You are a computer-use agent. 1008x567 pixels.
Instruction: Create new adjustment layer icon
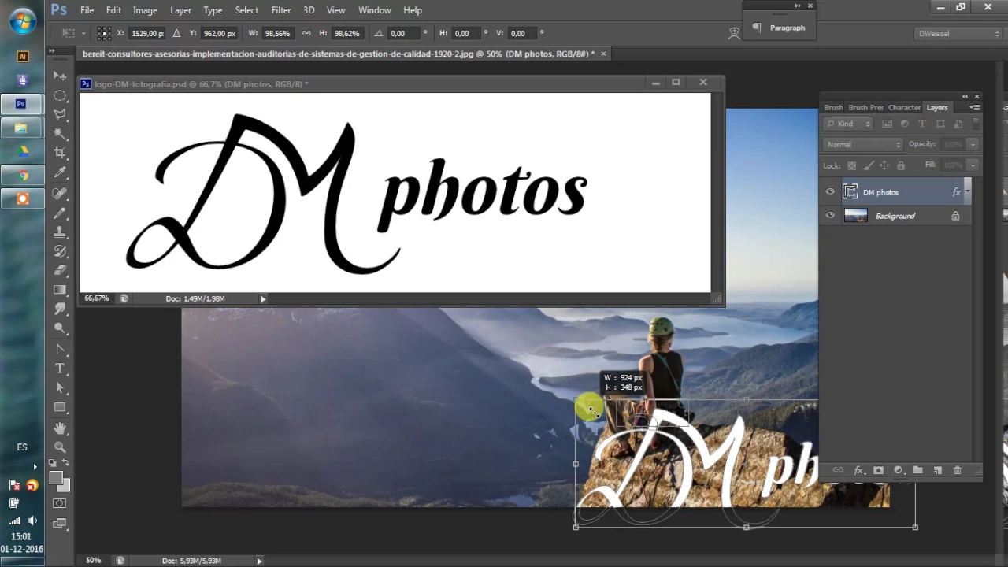point(898,470)
